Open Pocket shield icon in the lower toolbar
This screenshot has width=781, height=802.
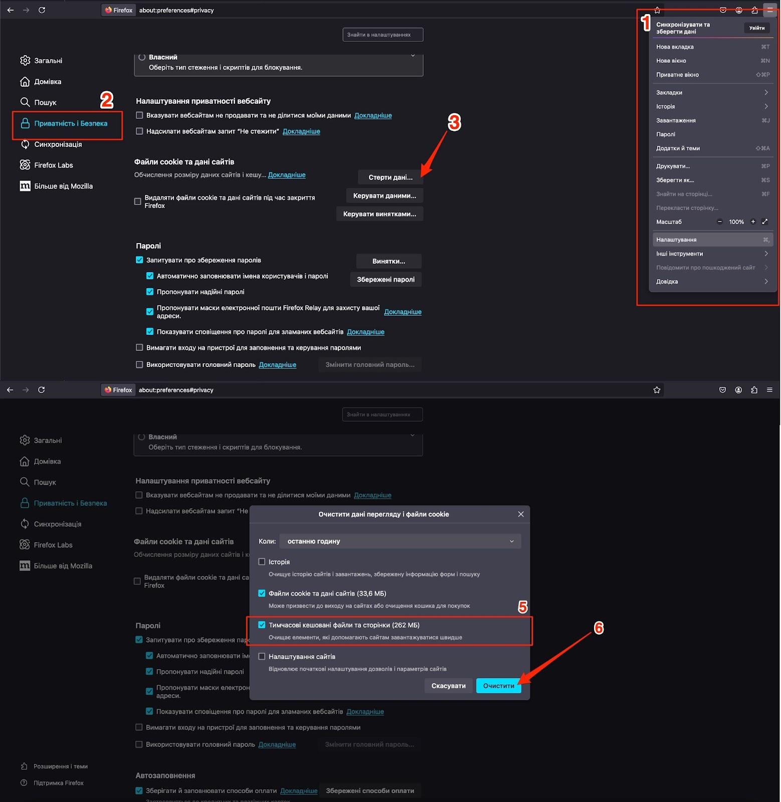click(722, 390)
